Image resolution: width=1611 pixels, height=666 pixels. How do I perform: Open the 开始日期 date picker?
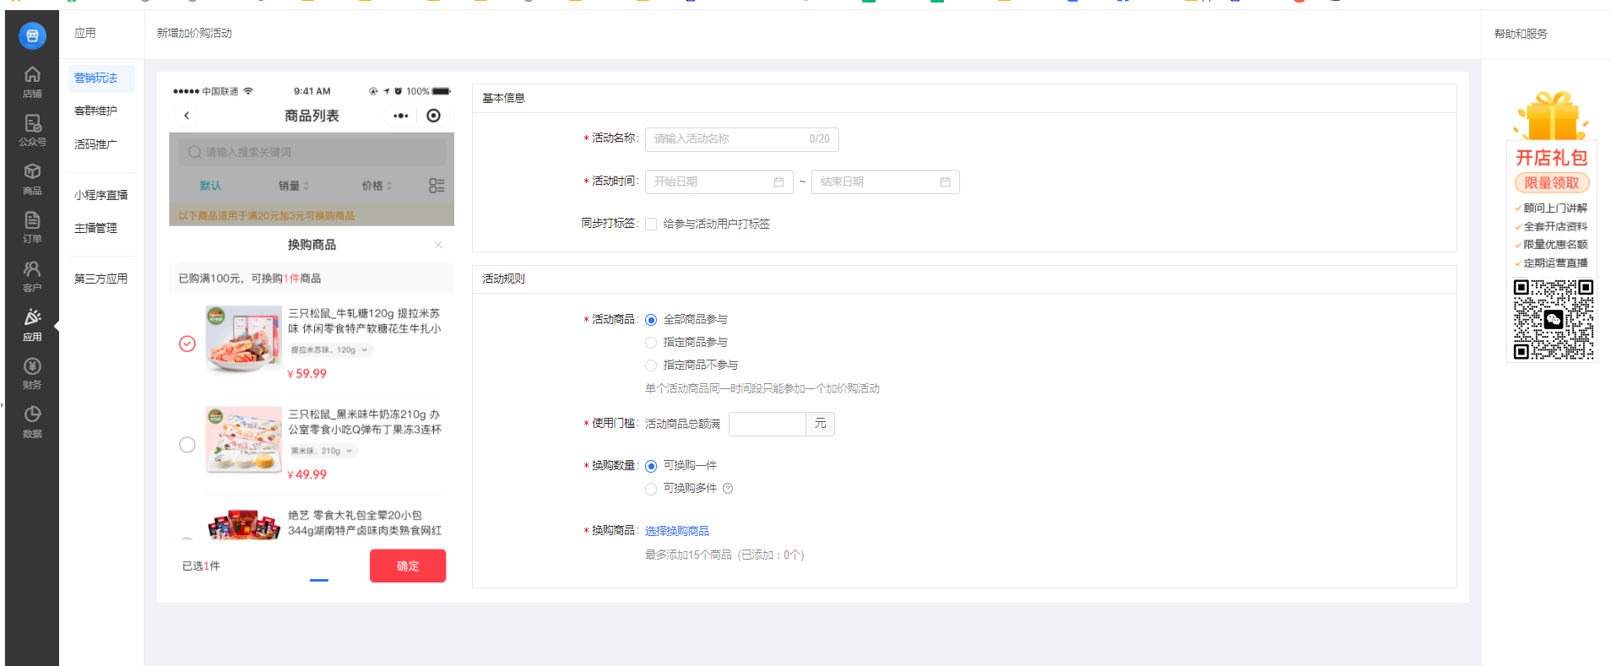pyautogui.click(x=718, y=182)
